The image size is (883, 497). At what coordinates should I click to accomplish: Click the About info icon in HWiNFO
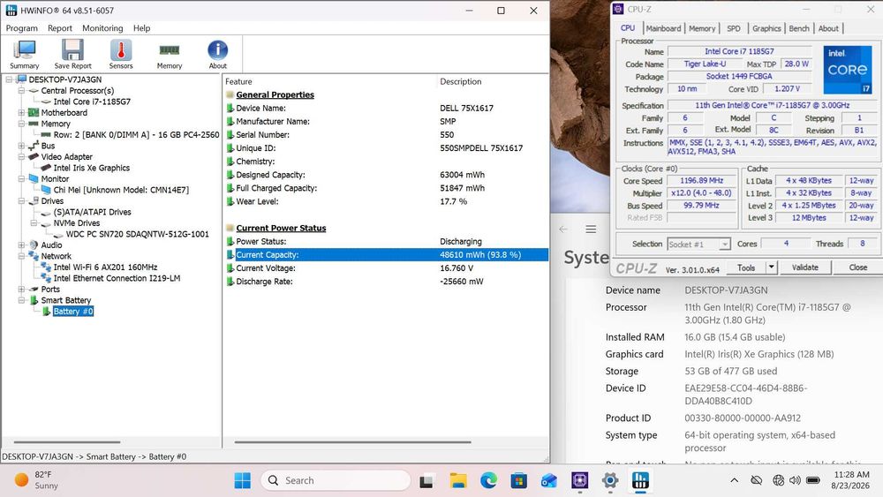click(x=217, y=55)
